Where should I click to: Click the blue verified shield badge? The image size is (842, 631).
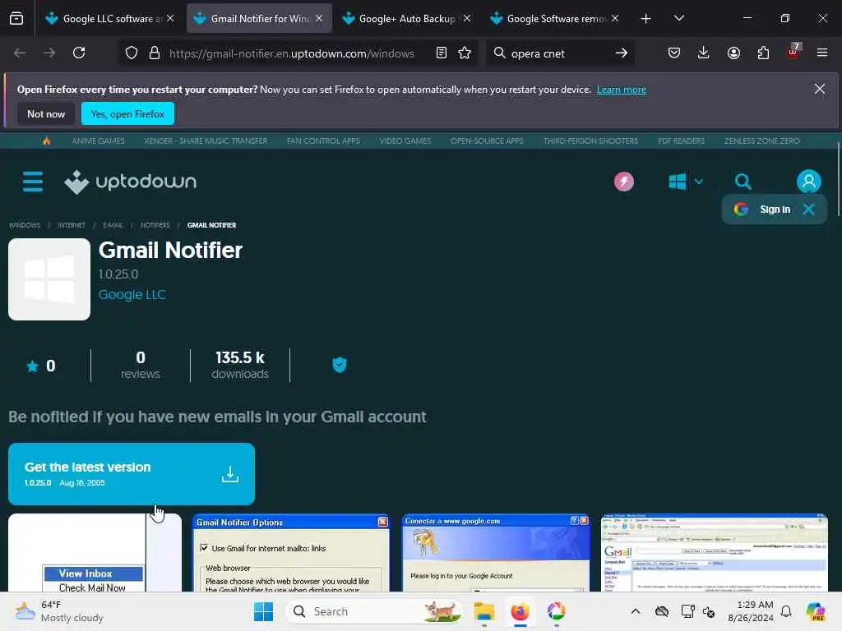pos(340,365)
